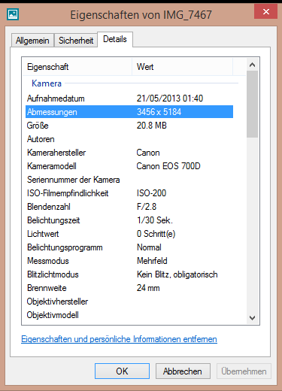
Task: Confirm with the OK button
Action: [122, 371]
